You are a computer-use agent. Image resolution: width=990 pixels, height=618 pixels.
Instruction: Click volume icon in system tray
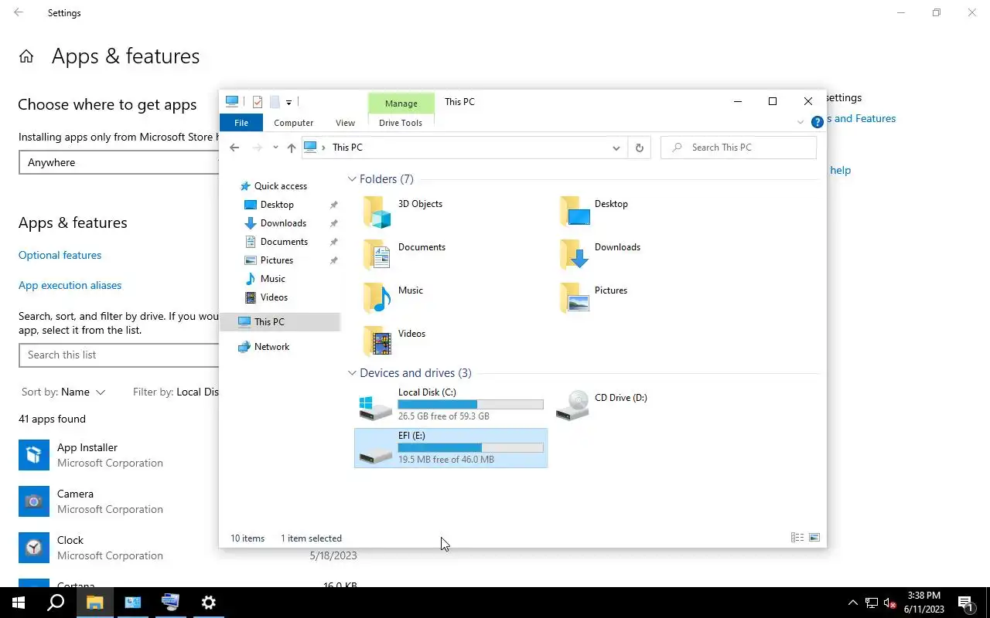pos(889,603)
